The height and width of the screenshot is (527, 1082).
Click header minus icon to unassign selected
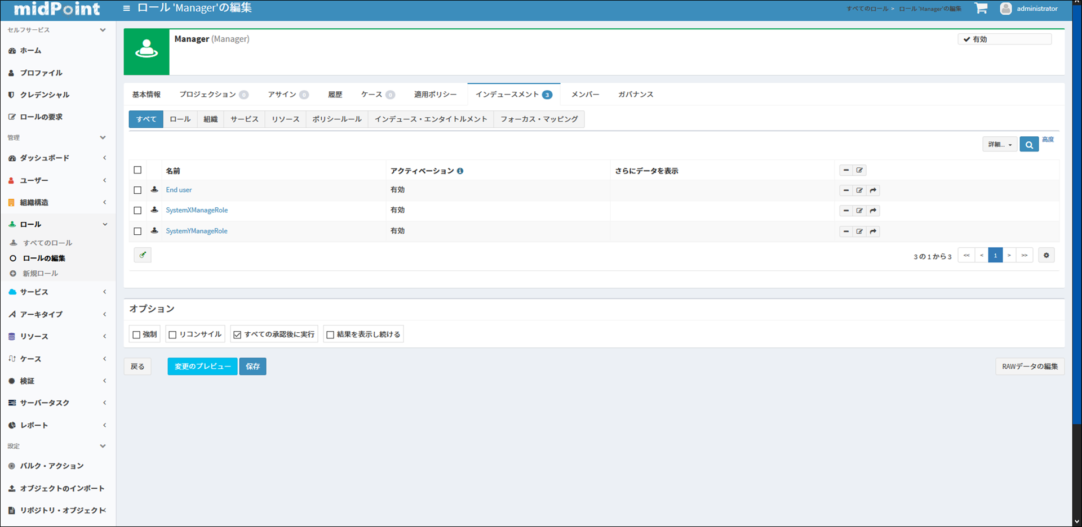click(x=846, y=170)
